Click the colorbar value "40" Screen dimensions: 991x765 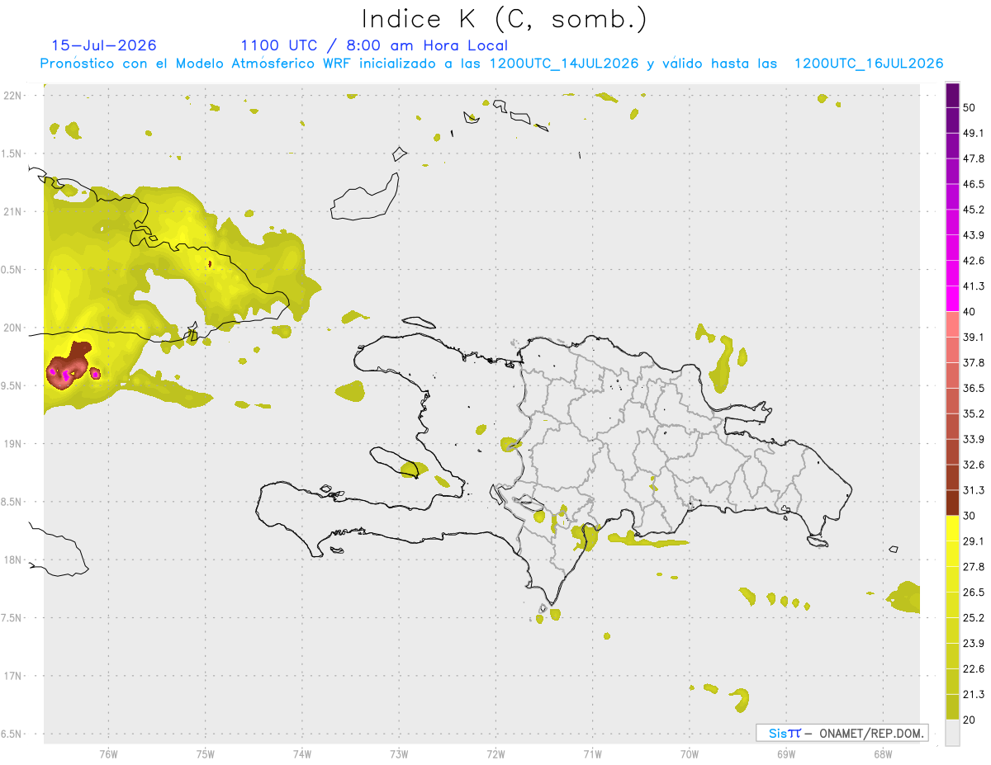970,312
